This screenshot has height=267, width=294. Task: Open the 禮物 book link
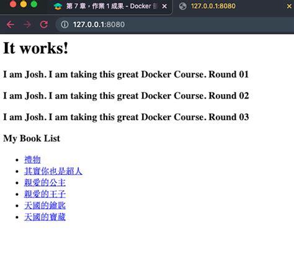click(32, 160)
